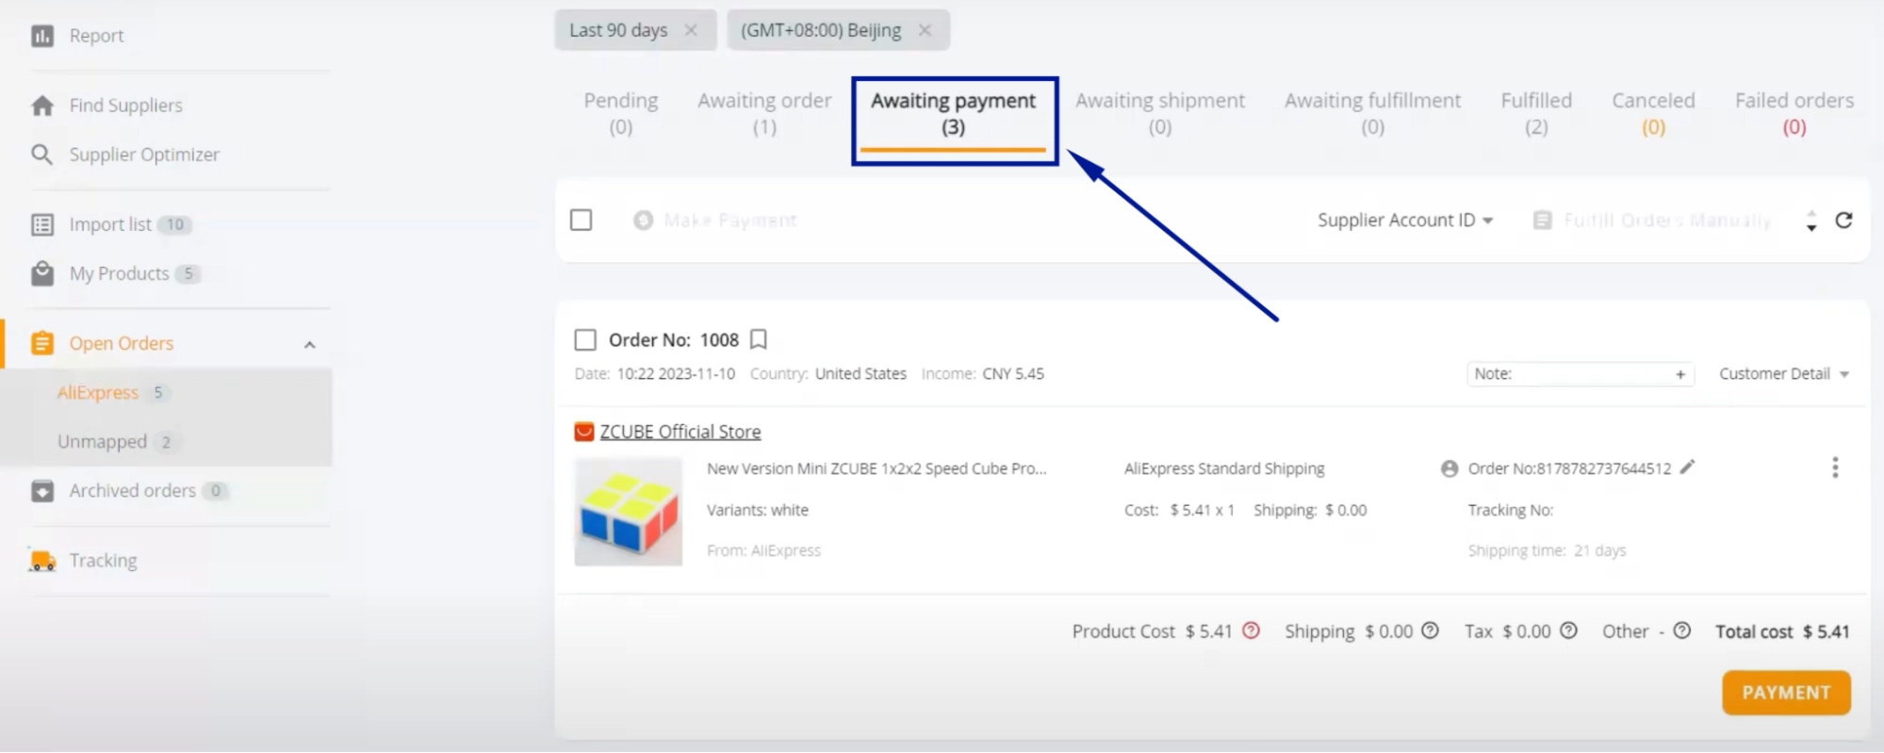Select AliExpress under Open Orders
The width and height of the screenshot is (1884, 753).
[98, 393]
